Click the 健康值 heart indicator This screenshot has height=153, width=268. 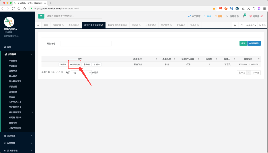256,16
